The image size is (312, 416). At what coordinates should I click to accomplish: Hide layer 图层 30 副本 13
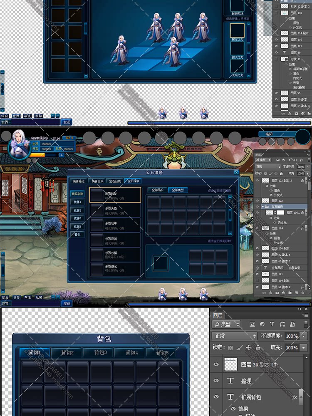216,364
